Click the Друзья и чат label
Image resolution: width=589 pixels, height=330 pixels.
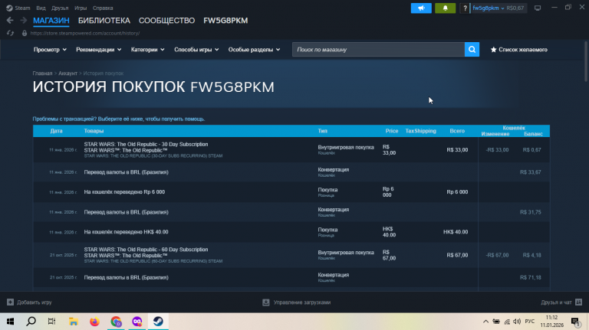556,302
